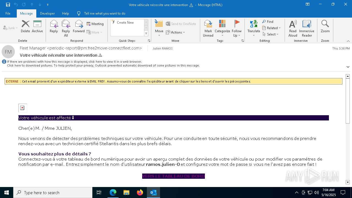
Task: Click the Zoom magnifier button
Action: coord(325,26)
